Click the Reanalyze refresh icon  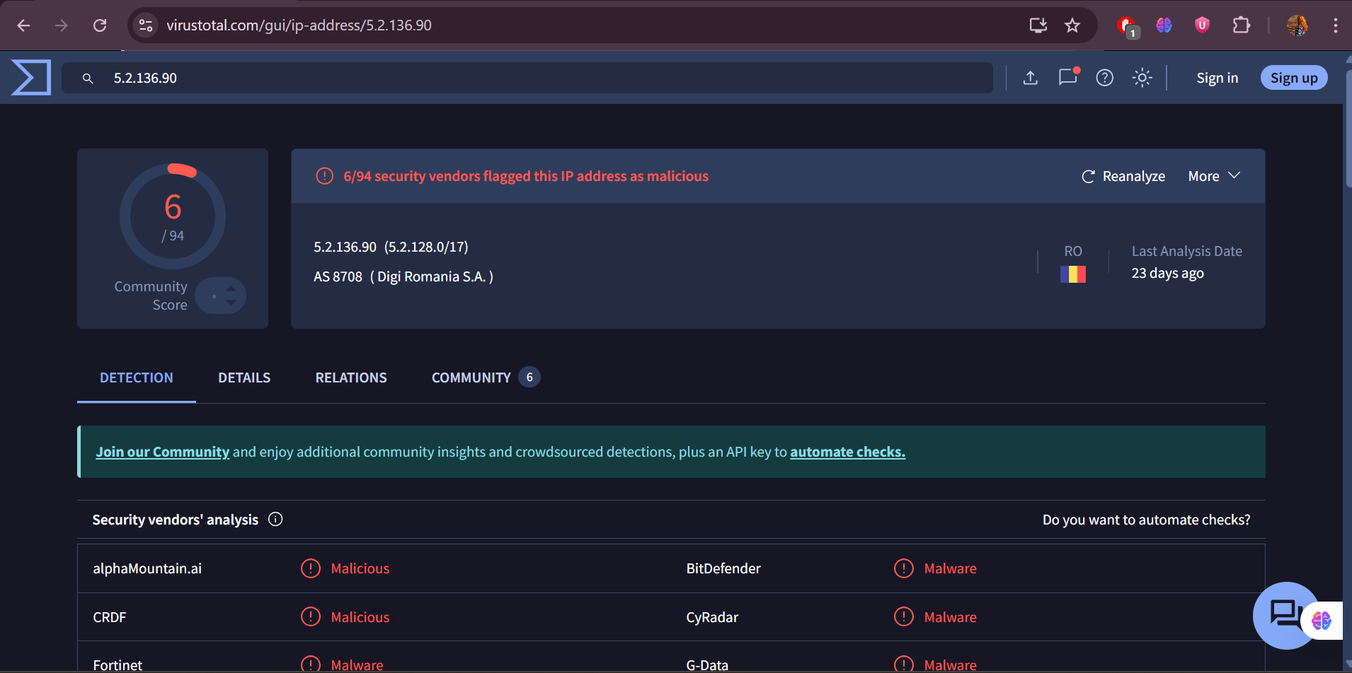tap(1088, 176)
